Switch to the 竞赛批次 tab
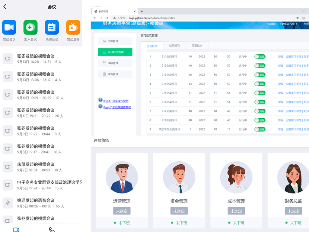The image size is (309, 232). click(x=197, y=46)
